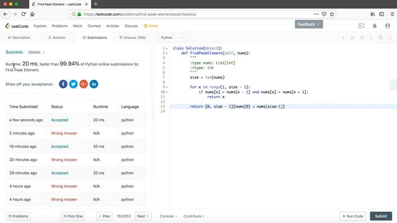Open the Problems nav item
Viewport: 397px width, 223px height.
(60, 26)
